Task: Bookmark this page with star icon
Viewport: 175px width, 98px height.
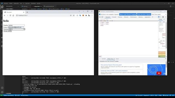Action: [x=74, y=16]
